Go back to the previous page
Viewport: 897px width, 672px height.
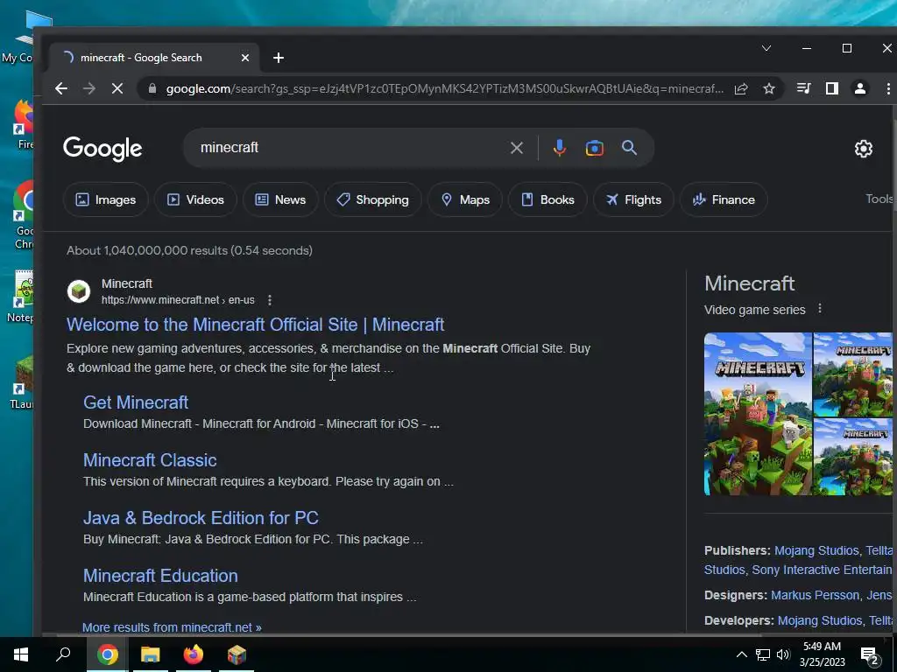tap(61, 88)
